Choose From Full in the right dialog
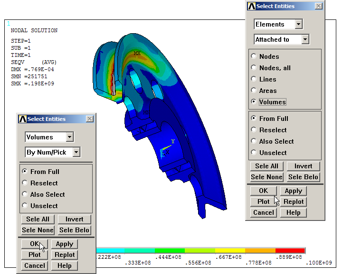The image size is (342, 274). pyautogui.click(x=254, y=119)
